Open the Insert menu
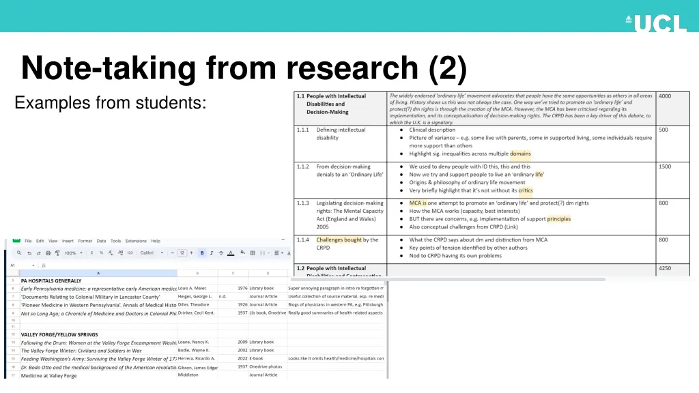Screen dimensions: 699x393 coord(68,241)
